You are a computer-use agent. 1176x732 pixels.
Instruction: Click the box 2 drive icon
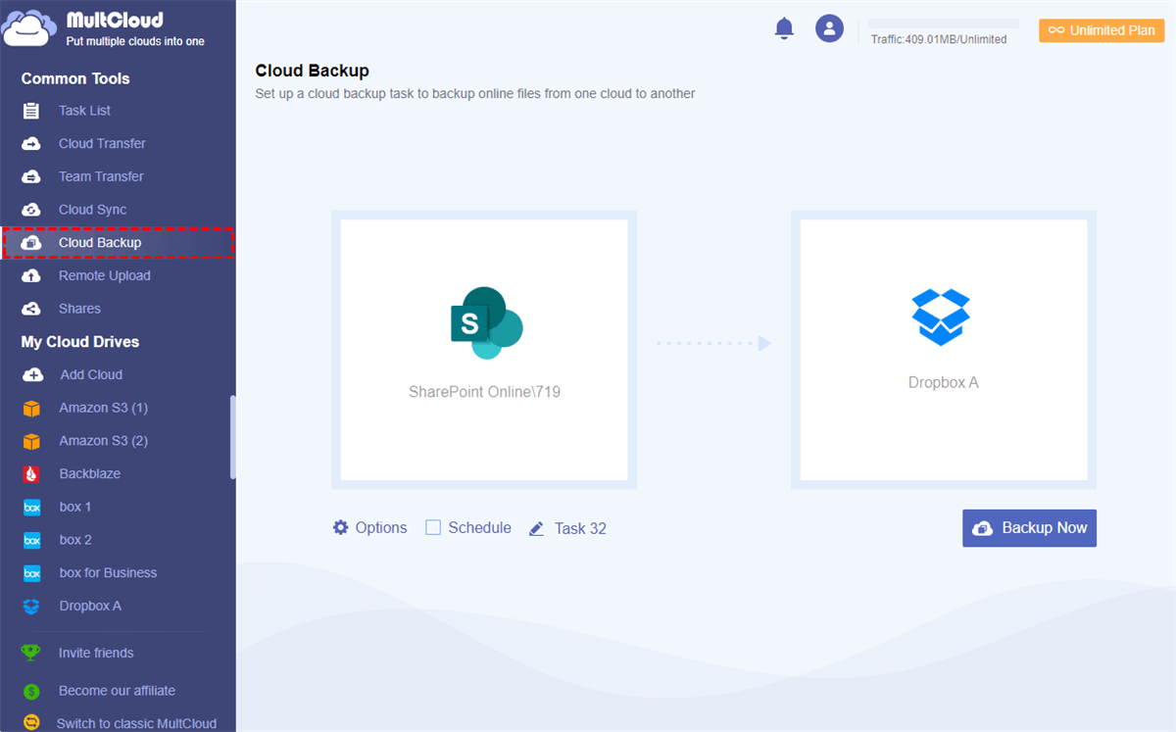pyautogui.click(x=31, y=540)
